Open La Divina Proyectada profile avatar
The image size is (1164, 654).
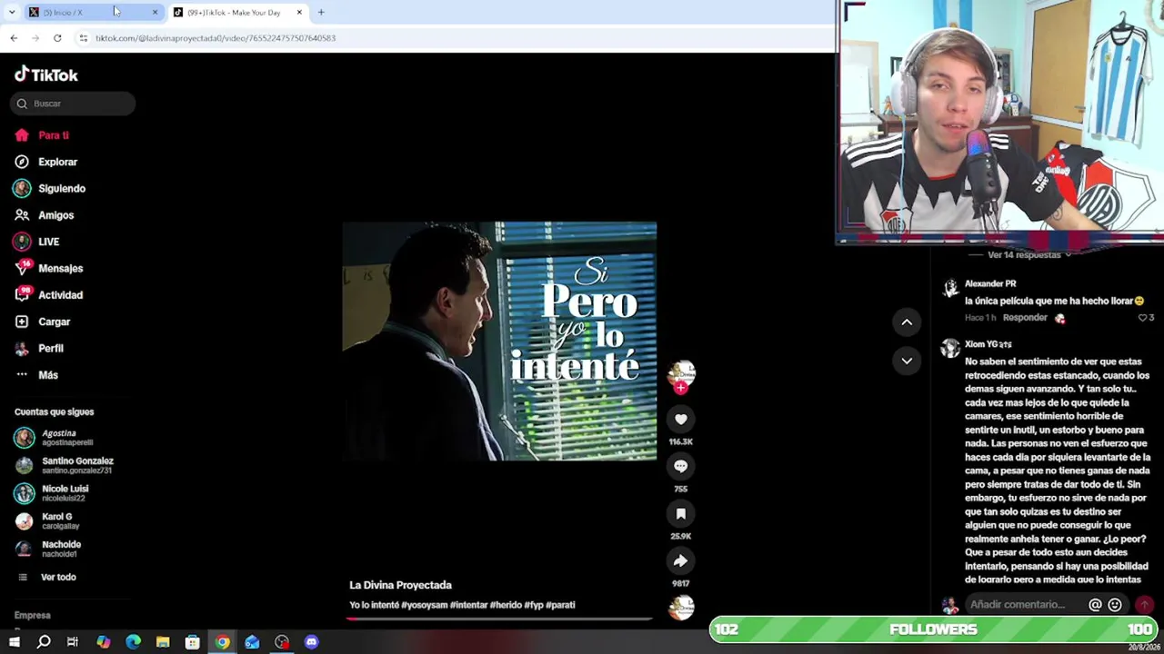click(680, 372)
